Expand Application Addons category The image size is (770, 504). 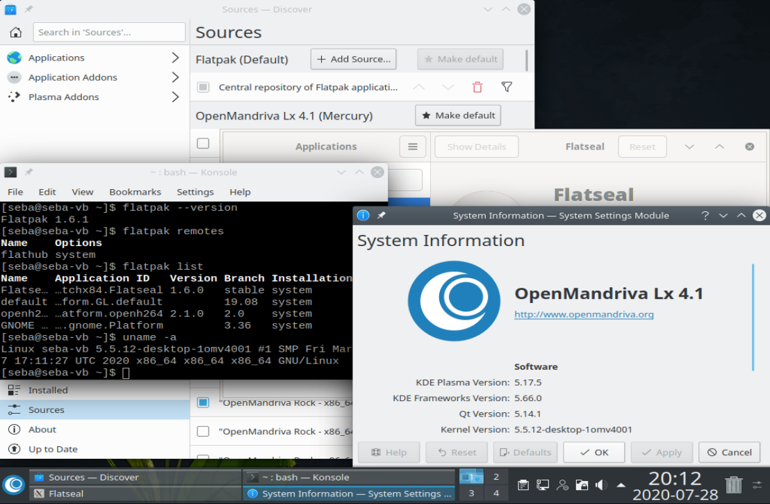175,77
